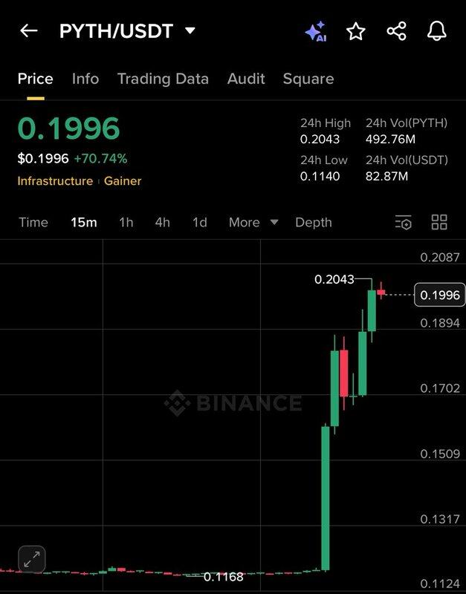This screenshot has width=466, height=594.
Task: Open the chart indicator settings icon
Action: (x=403, y=222)
